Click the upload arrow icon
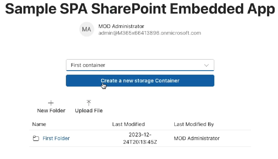The width and height of the screenshot is (278, 159). (x=89, y=103)
